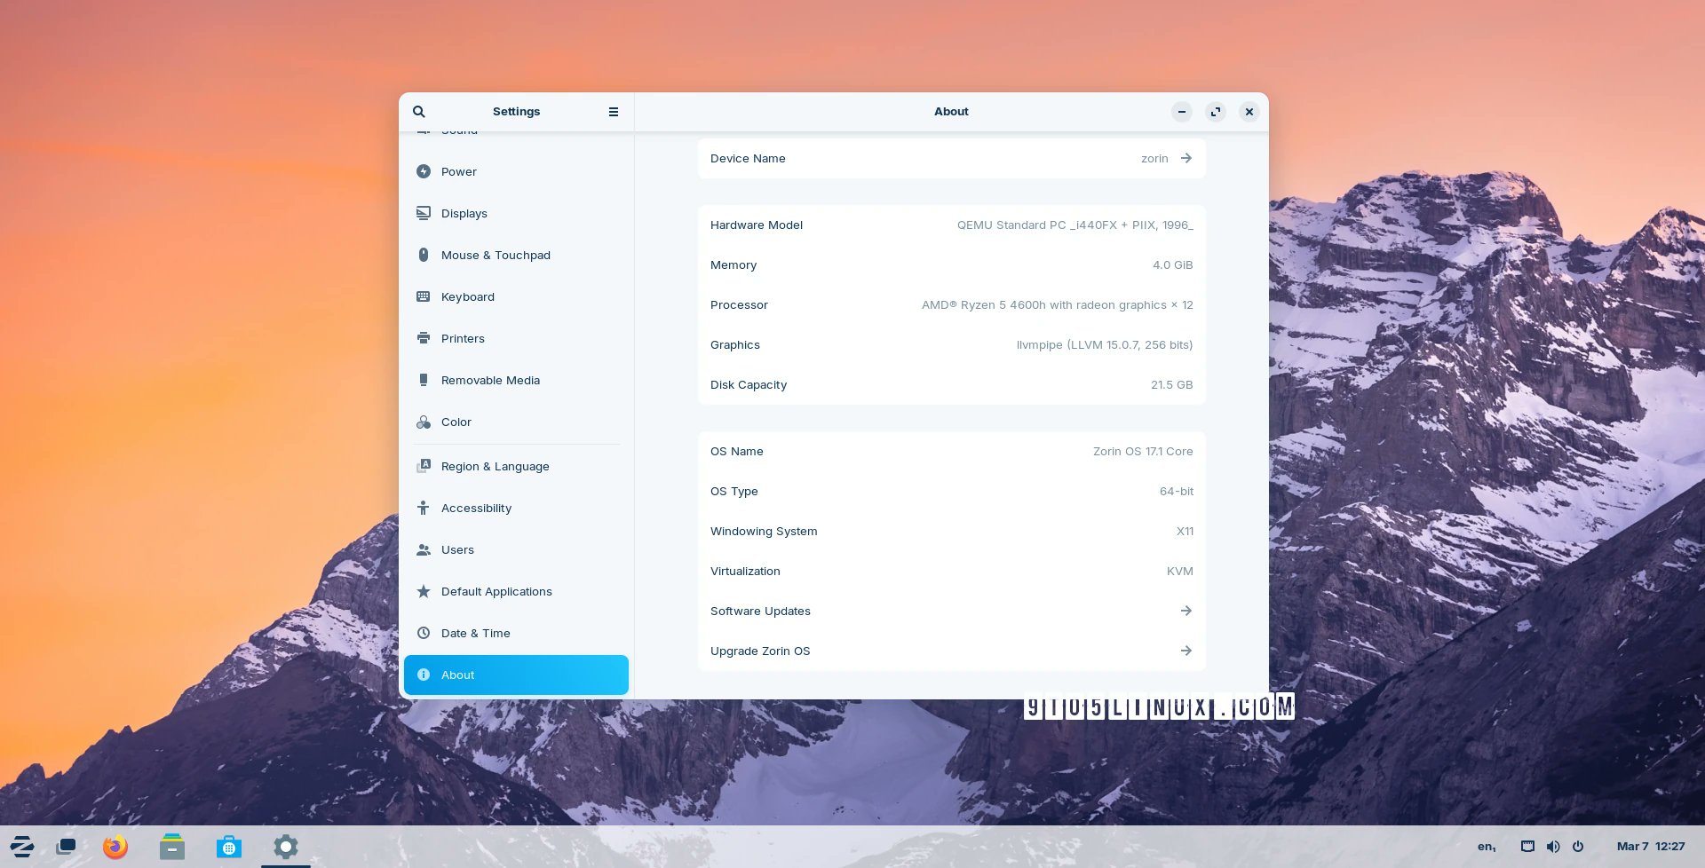Toggle the task view workspace switcher
The image size is (1705, 868).
67,846
